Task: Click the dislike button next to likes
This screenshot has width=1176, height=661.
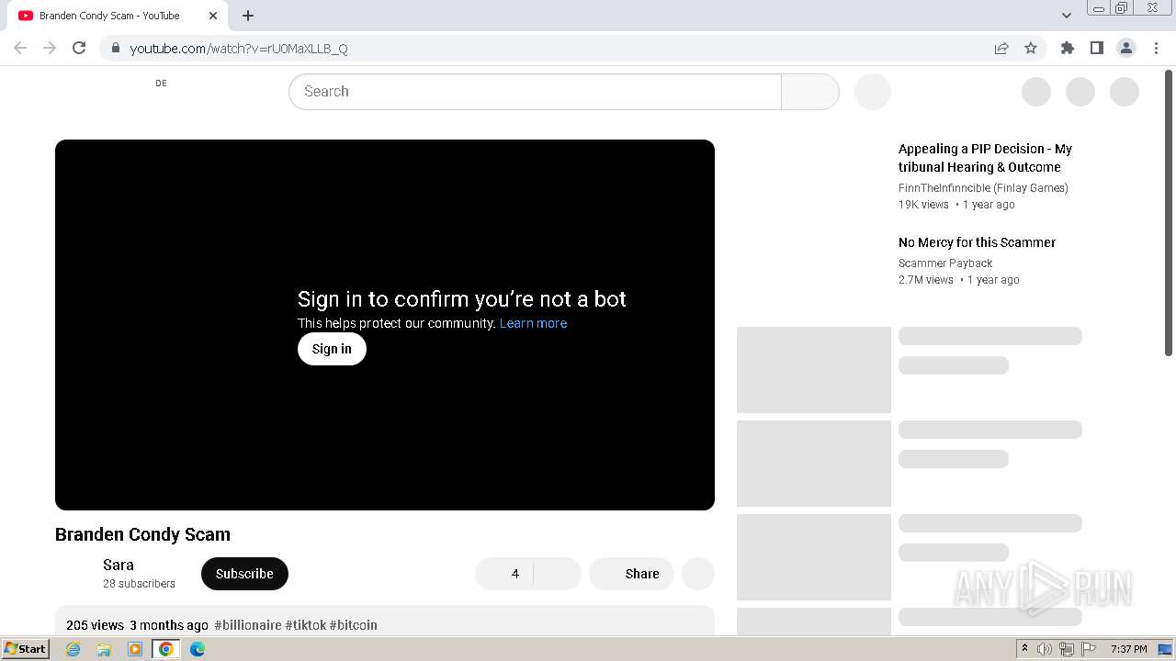Action: tap(557, 574)
